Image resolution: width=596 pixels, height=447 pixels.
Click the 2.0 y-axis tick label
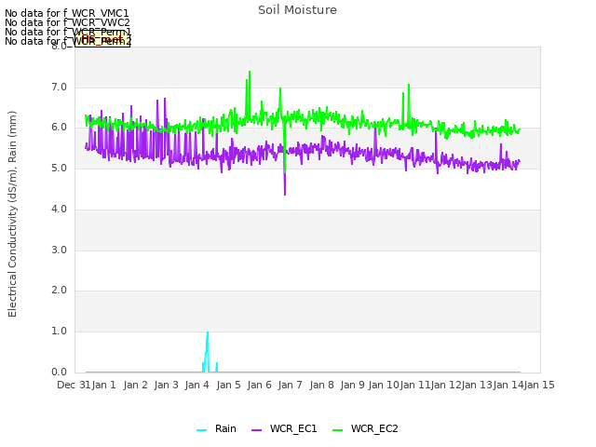(x=59, y=290)
